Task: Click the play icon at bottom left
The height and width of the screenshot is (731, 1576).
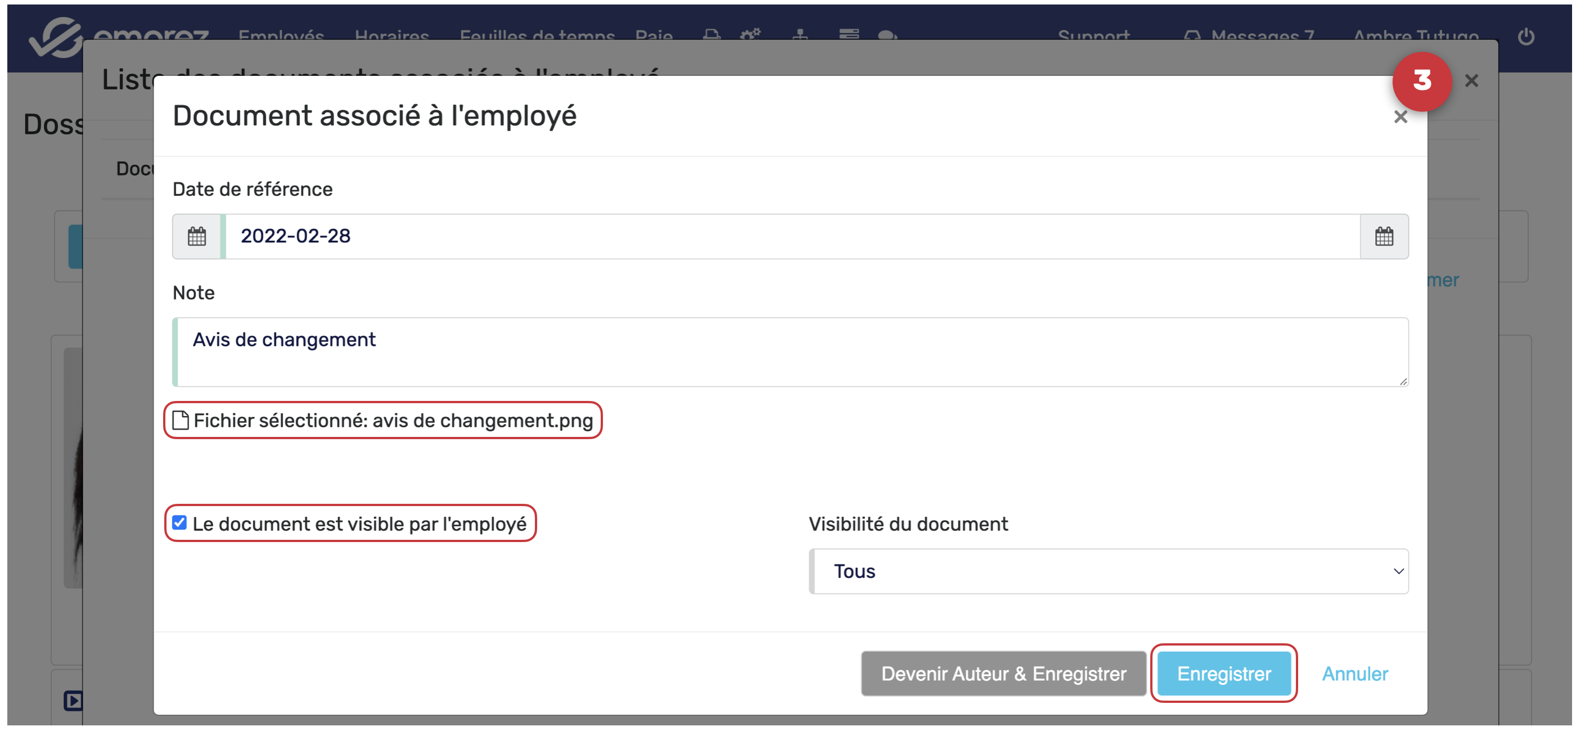Action: (73, 700)
